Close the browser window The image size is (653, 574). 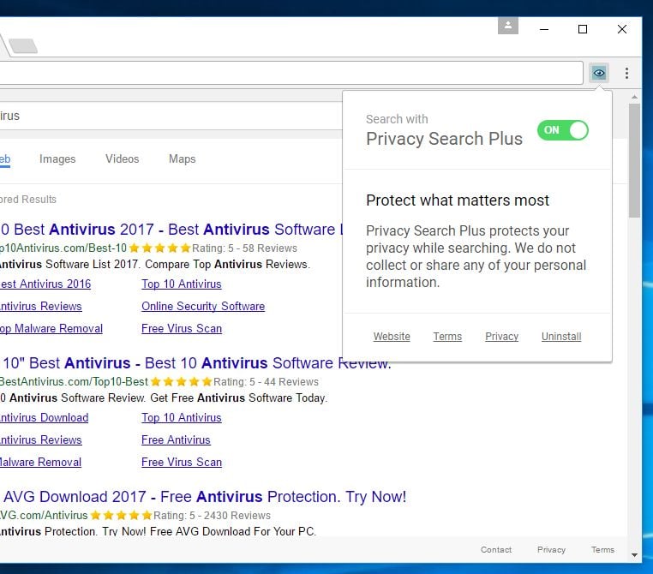pos(622,29)
